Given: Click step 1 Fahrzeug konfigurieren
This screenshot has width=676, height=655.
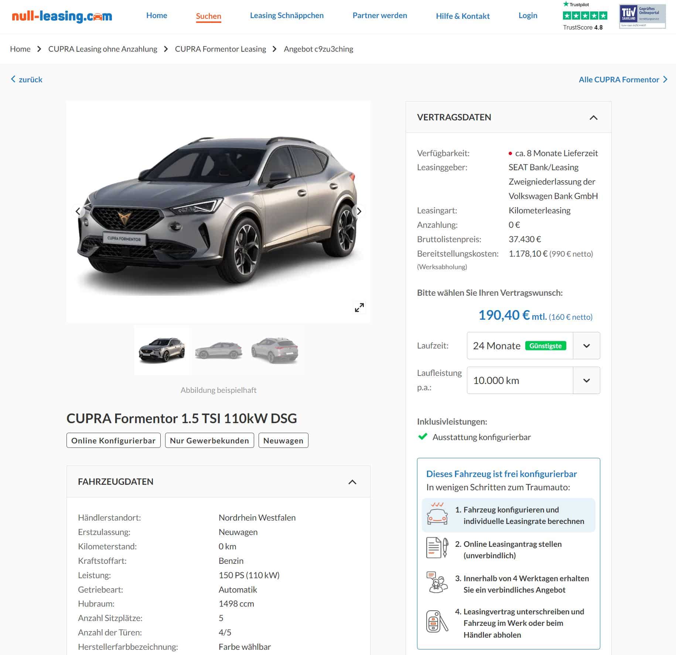Looking at the screenshot, I should (x=509, y=515).
